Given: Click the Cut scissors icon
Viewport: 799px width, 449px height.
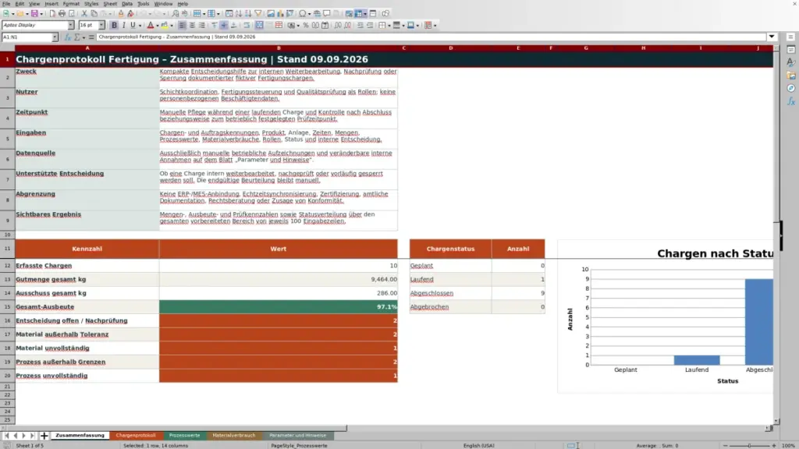Looking at the screenshot, I should (84, 14).
